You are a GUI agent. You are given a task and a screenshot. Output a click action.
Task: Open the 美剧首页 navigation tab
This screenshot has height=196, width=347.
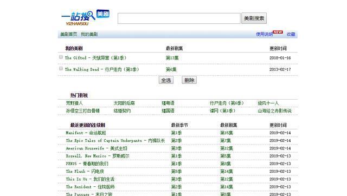(x=69, y=34)
